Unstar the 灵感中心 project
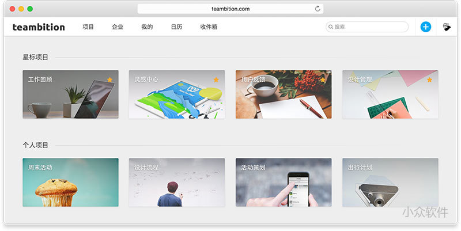The height and width of the screenshot is (231, 461). pyautogui.click(x=216, y=79)
